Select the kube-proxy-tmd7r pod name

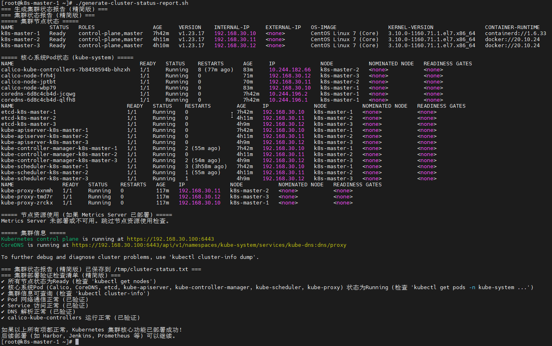27,197
